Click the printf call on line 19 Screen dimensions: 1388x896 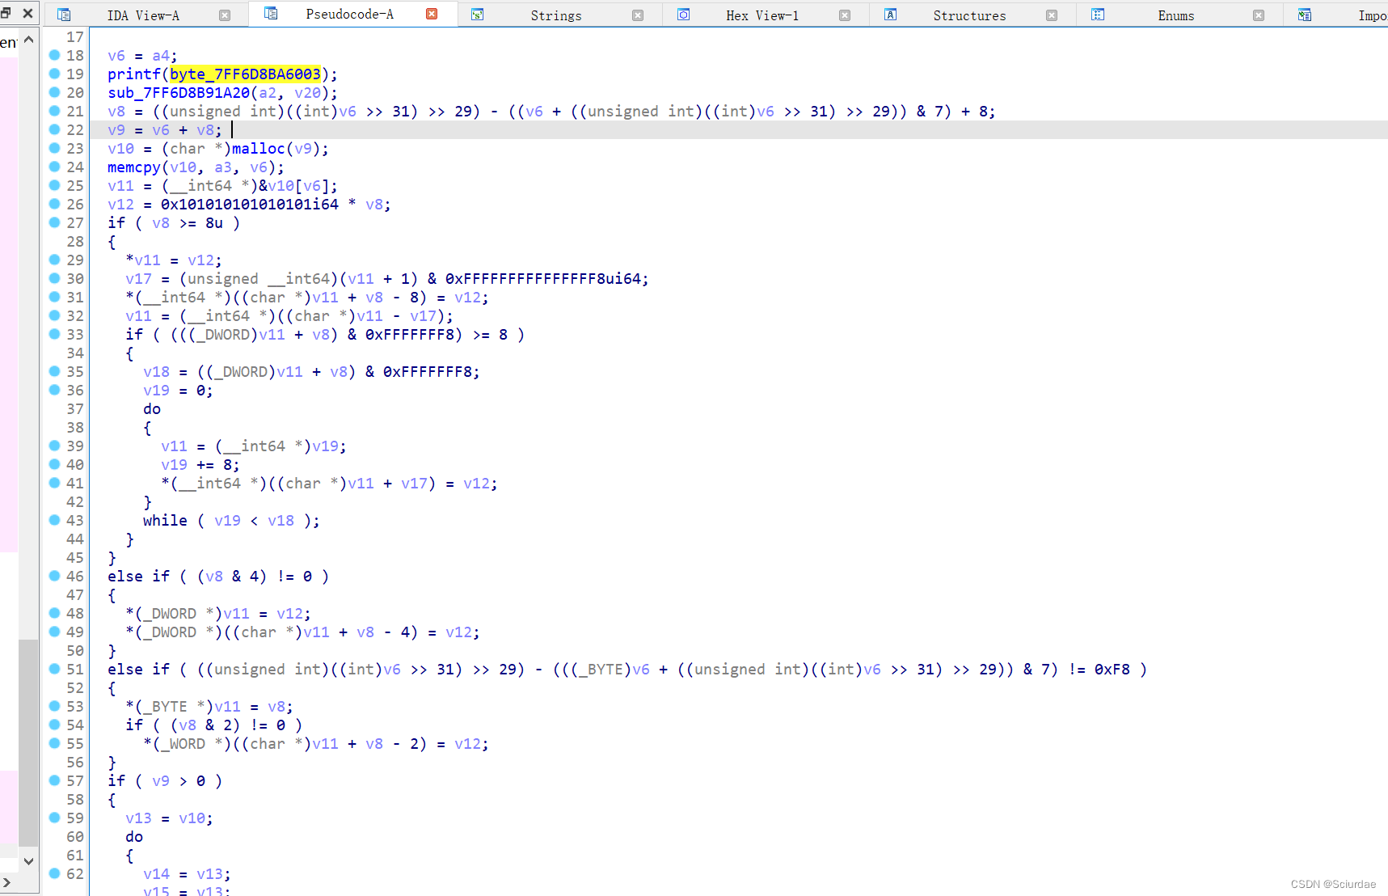coord(134,74)
